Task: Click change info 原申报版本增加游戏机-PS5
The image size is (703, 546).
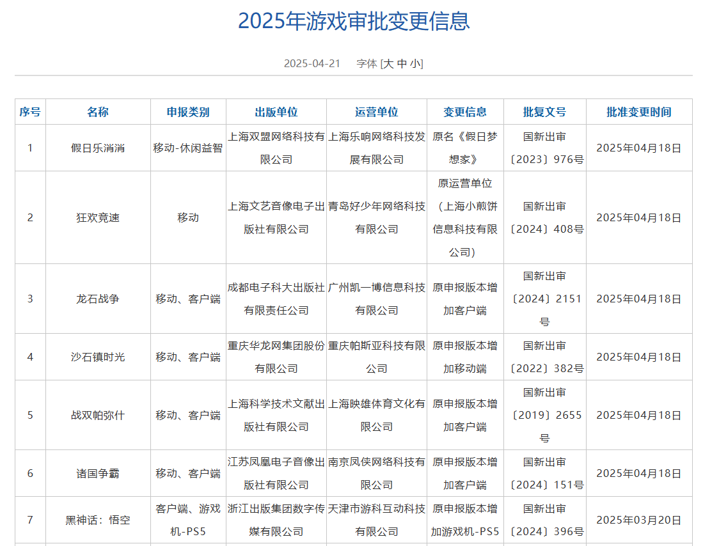Action: (x=465, y=520)
